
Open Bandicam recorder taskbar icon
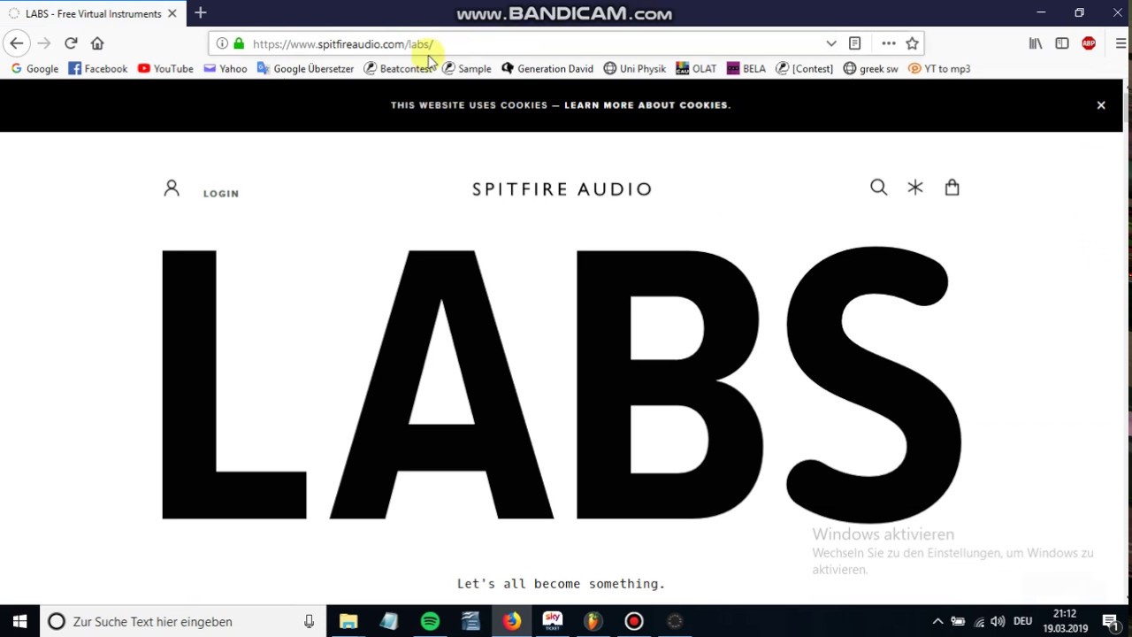[634, 621]
